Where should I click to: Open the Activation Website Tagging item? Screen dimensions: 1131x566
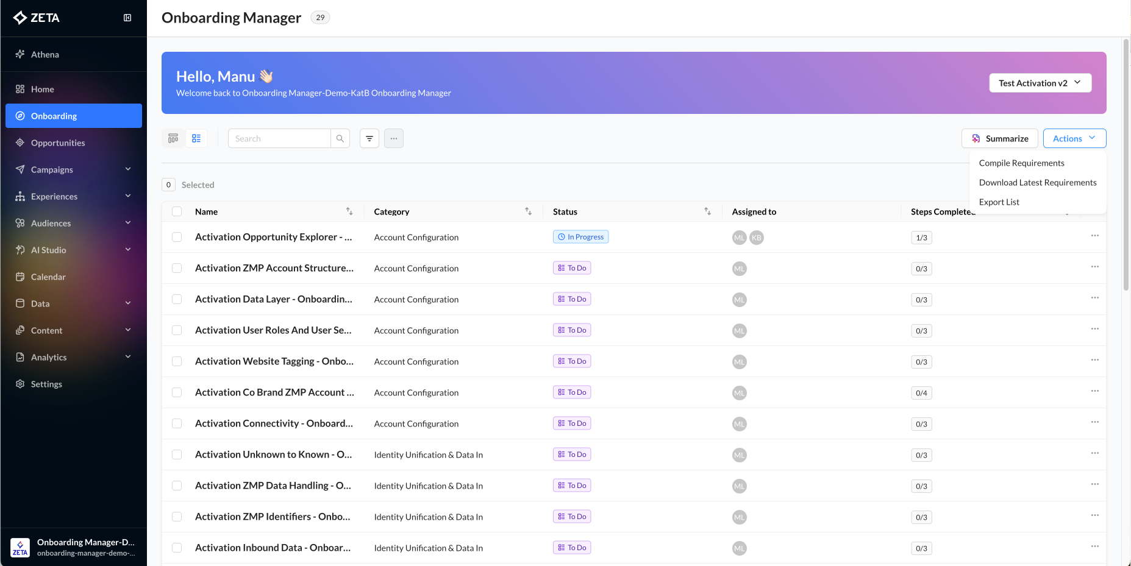[x=274, y=361]
